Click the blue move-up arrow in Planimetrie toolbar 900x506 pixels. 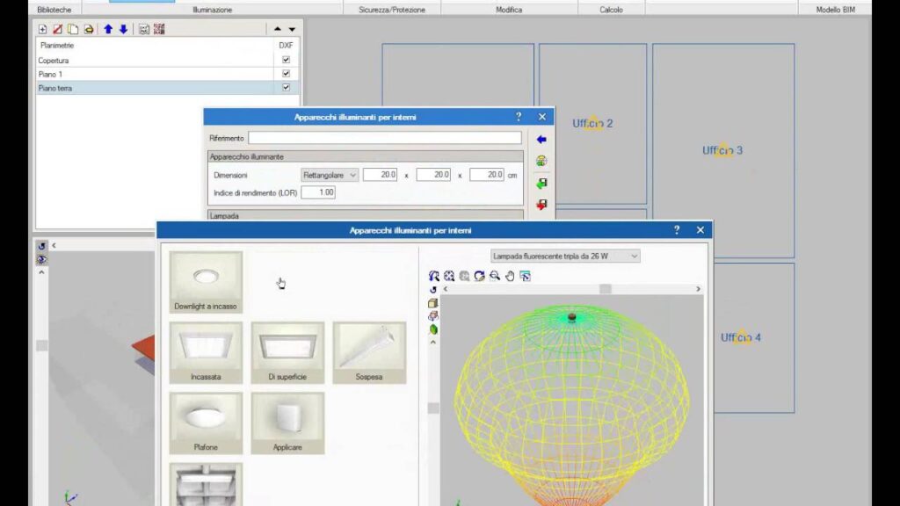click(108, 29)
